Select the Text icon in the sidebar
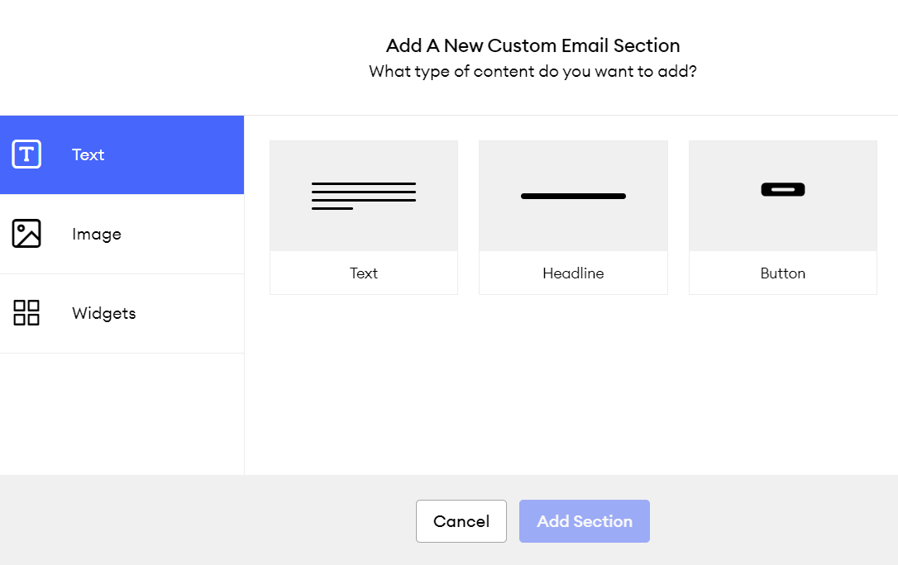 (26, 154)
